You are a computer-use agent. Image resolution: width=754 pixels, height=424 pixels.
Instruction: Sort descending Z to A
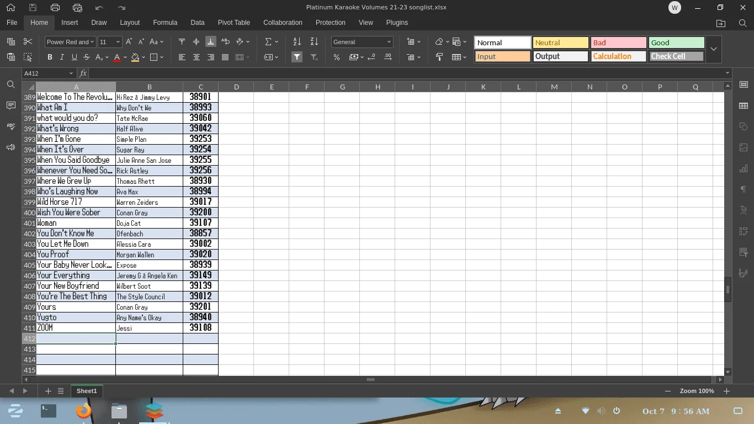pos(314,42)
